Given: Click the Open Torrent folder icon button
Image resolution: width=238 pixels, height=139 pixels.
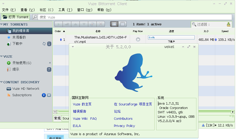Looking at the screenshot, I should point(15,17).
